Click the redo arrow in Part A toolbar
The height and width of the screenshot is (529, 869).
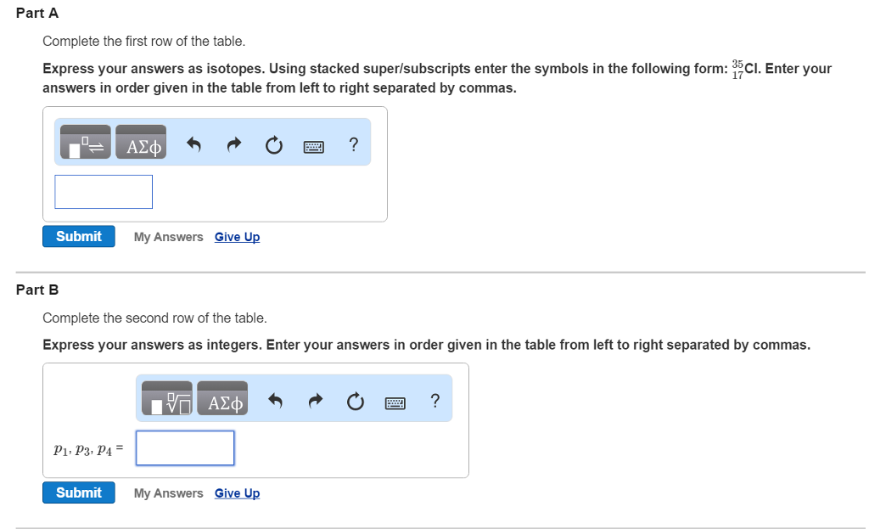(233, 144)
